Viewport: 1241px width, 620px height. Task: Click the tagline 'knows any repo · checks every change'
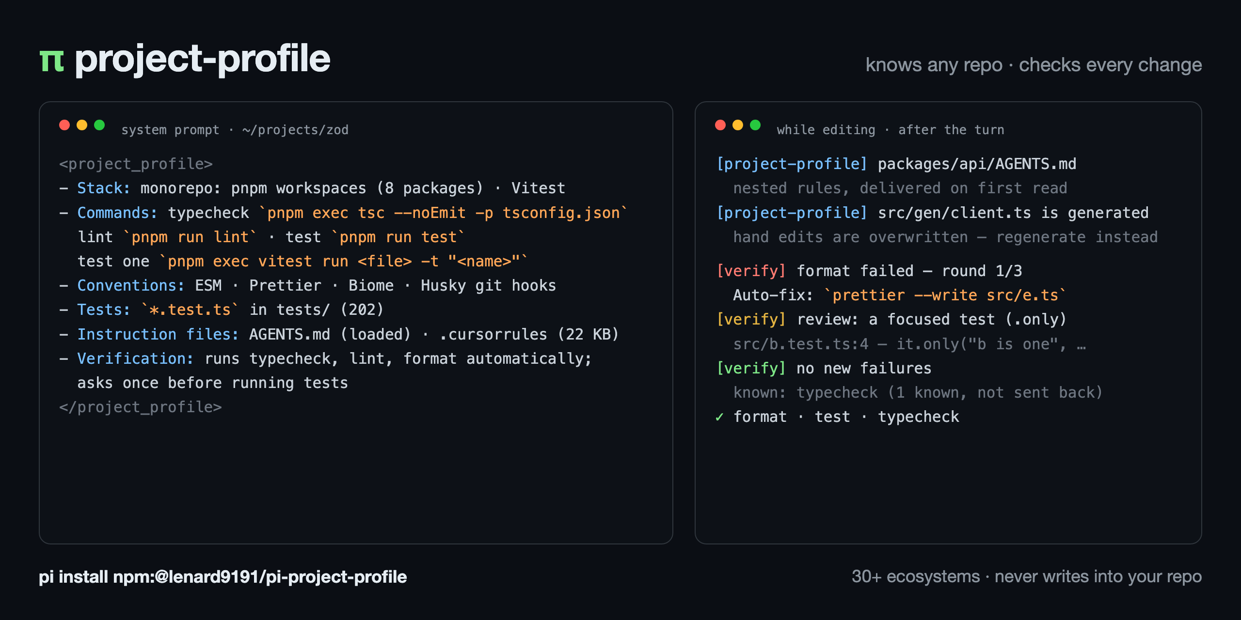click(x=1034, y=65)
